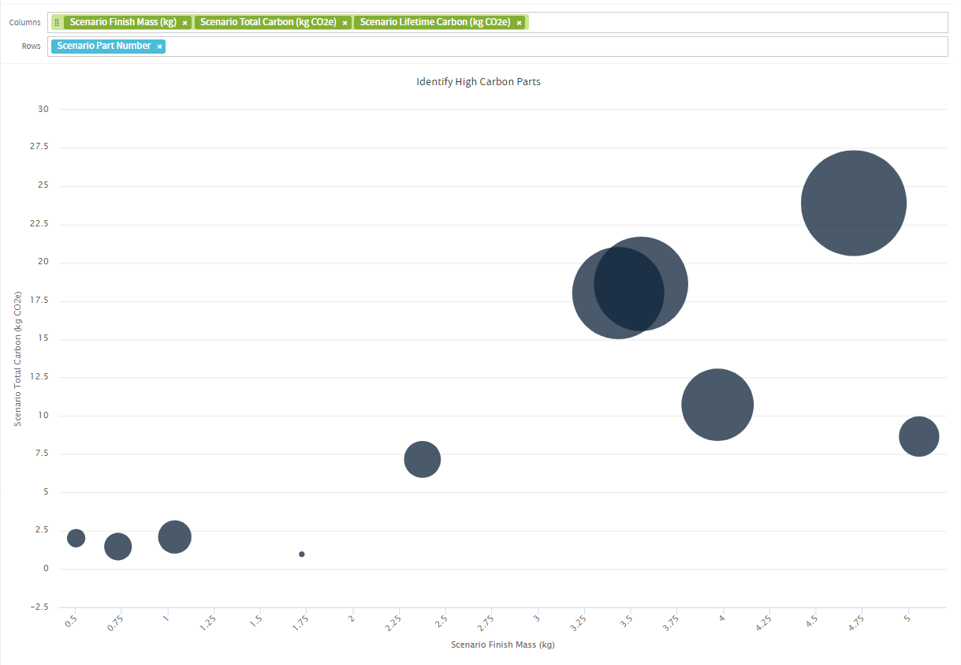
Task: Click the leftmost bubble at 0.5 kg
Action: (x=76, y=538)
